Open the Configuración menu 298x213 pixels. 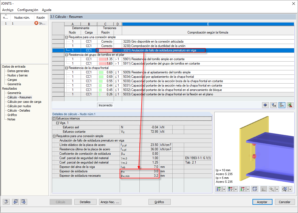pyautogui.click(x=28, y=10)
